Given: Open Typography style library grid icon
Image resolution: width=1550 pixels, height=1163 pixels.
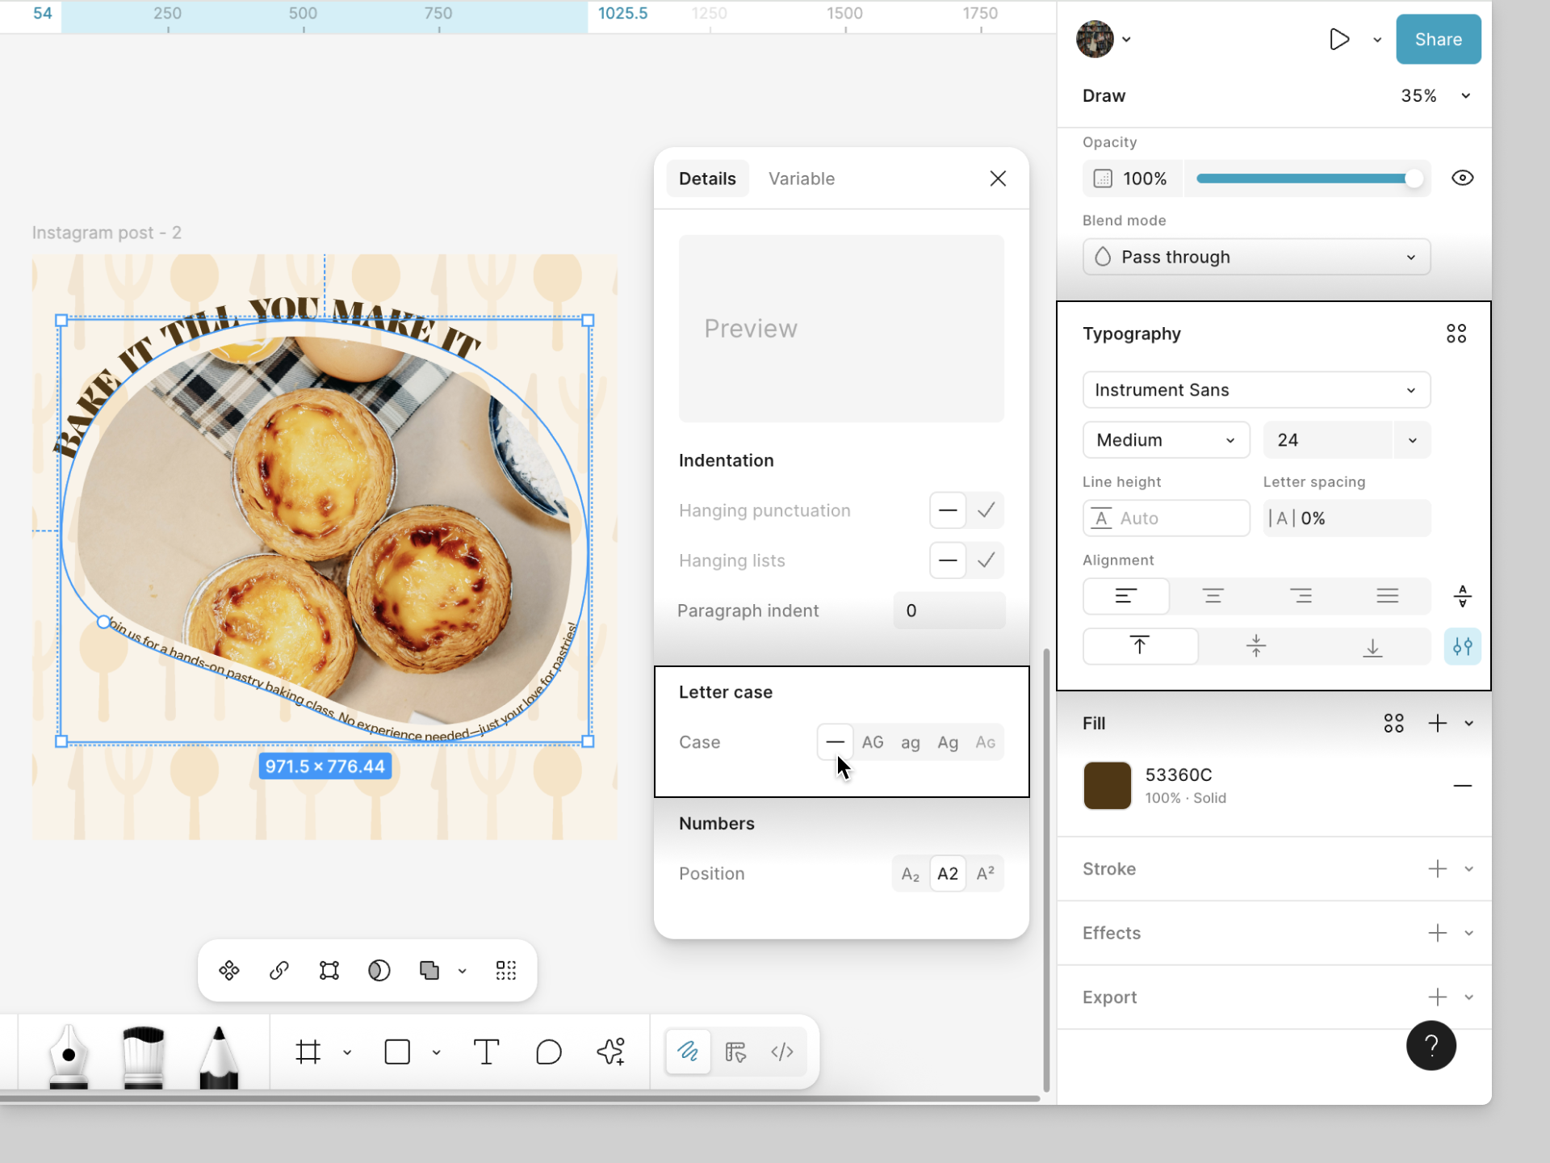Looking at the screenshot, I should tap(1456, 333).
